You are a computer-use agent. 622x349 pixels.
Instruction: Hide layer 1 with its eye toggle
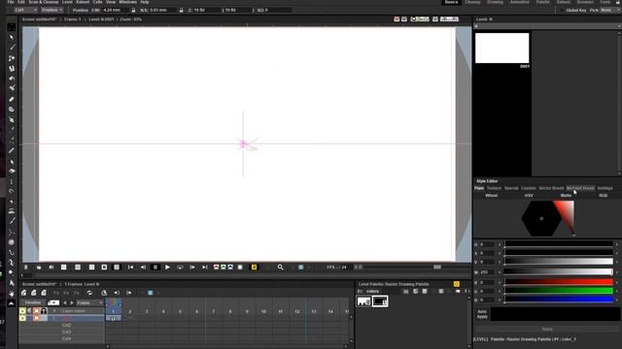(22, 318)
